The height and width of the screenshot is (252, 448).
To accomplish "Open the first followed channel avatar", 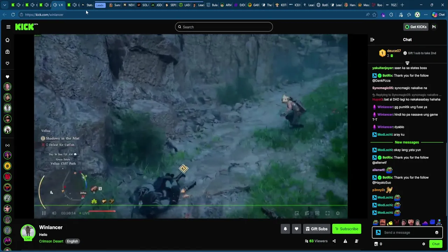I will pos(7,86).
